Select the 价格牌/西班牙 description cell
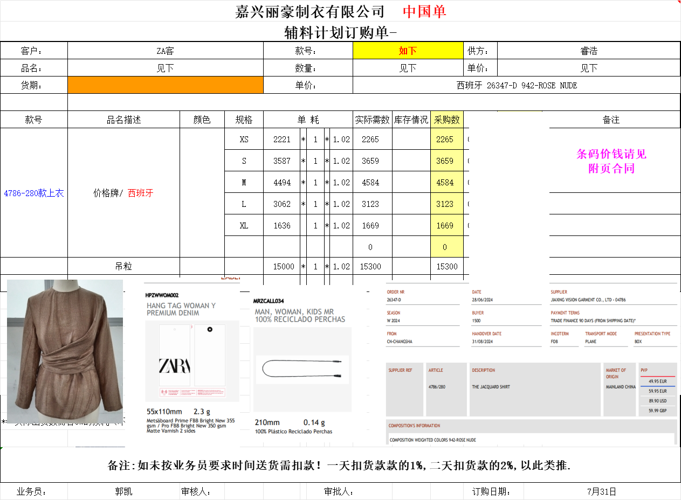 click(123, 193)
